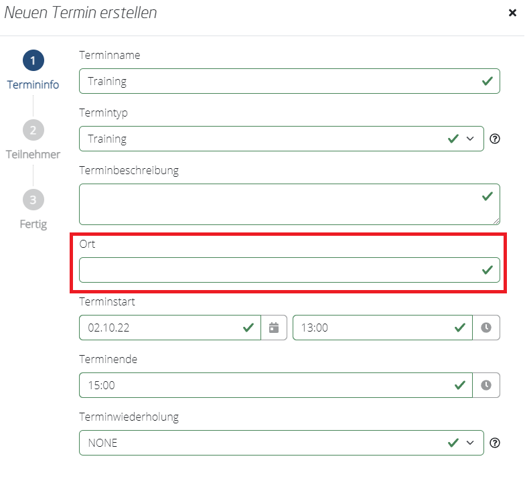Open the clock picker for Terminende
This screenshot has width=525, height=489.
486,385
